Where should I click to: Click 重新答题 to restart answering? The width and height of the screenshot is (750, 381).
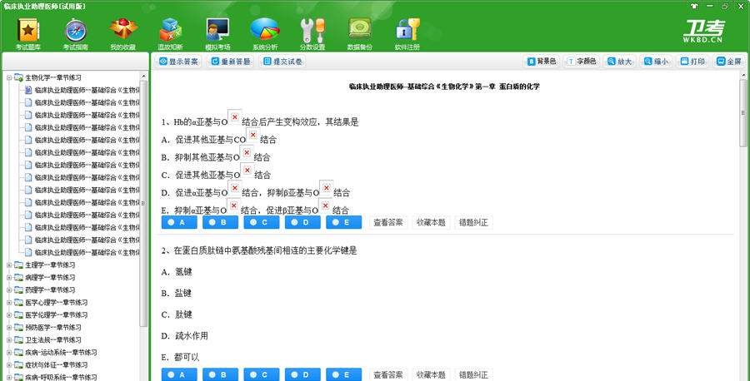[231, 62]
